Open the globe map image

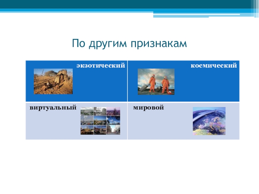pyautogui.click(x=209, y=121)
